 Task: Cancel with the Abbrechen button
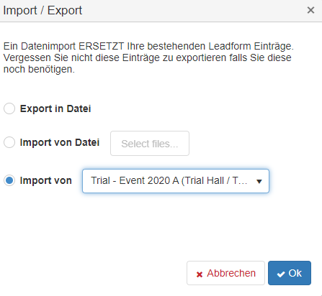tap(225, 273)
